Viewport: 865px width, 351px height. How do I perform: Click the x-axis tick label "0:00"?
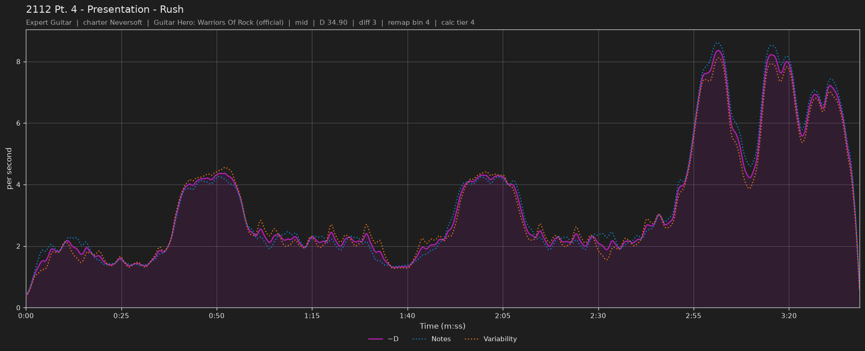point(26,316)
